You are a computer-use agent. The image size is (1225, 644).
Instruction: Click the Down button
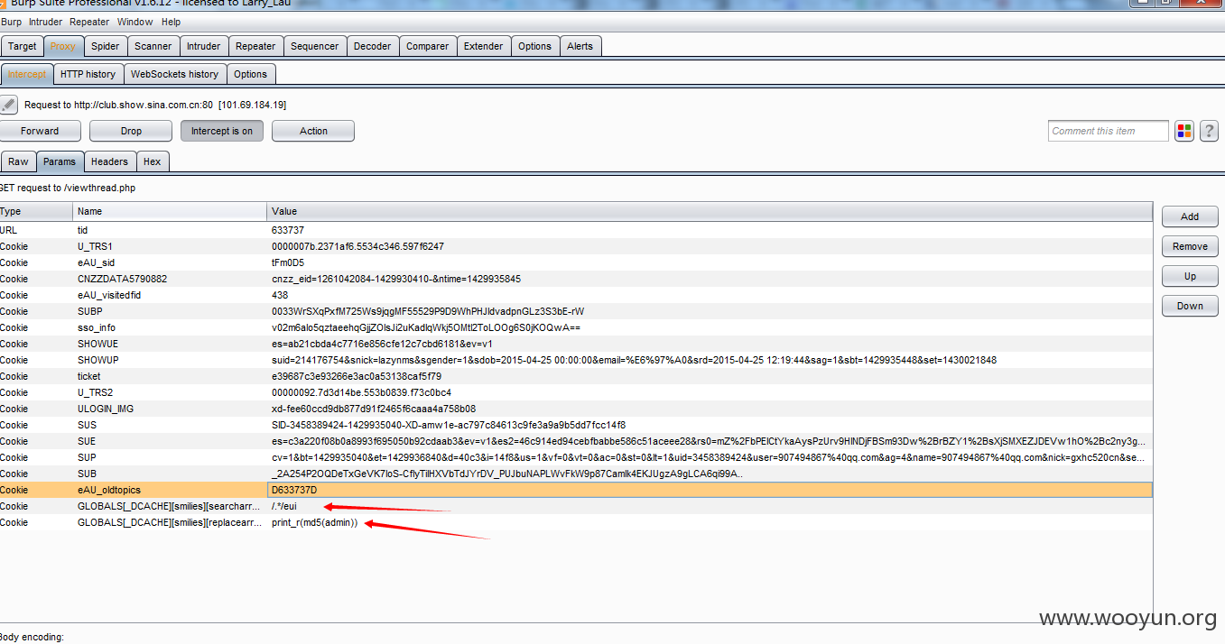(1190, 306)
